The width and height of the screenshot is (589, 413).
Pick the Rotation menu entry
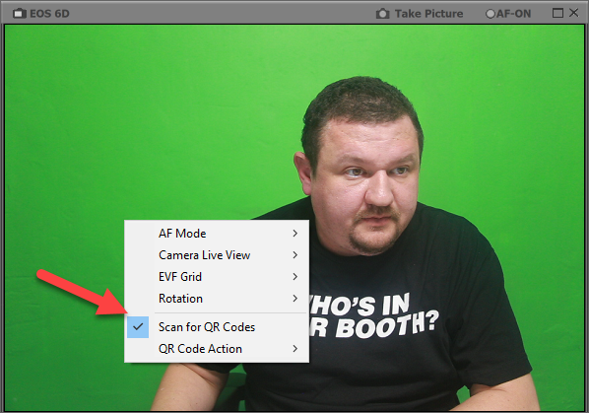(217, 299)
